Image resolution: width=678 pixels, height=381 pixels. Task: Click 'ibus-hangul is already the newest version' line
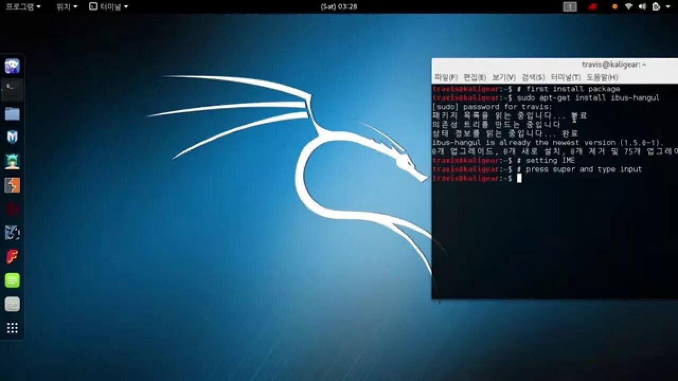pos(548,143)
